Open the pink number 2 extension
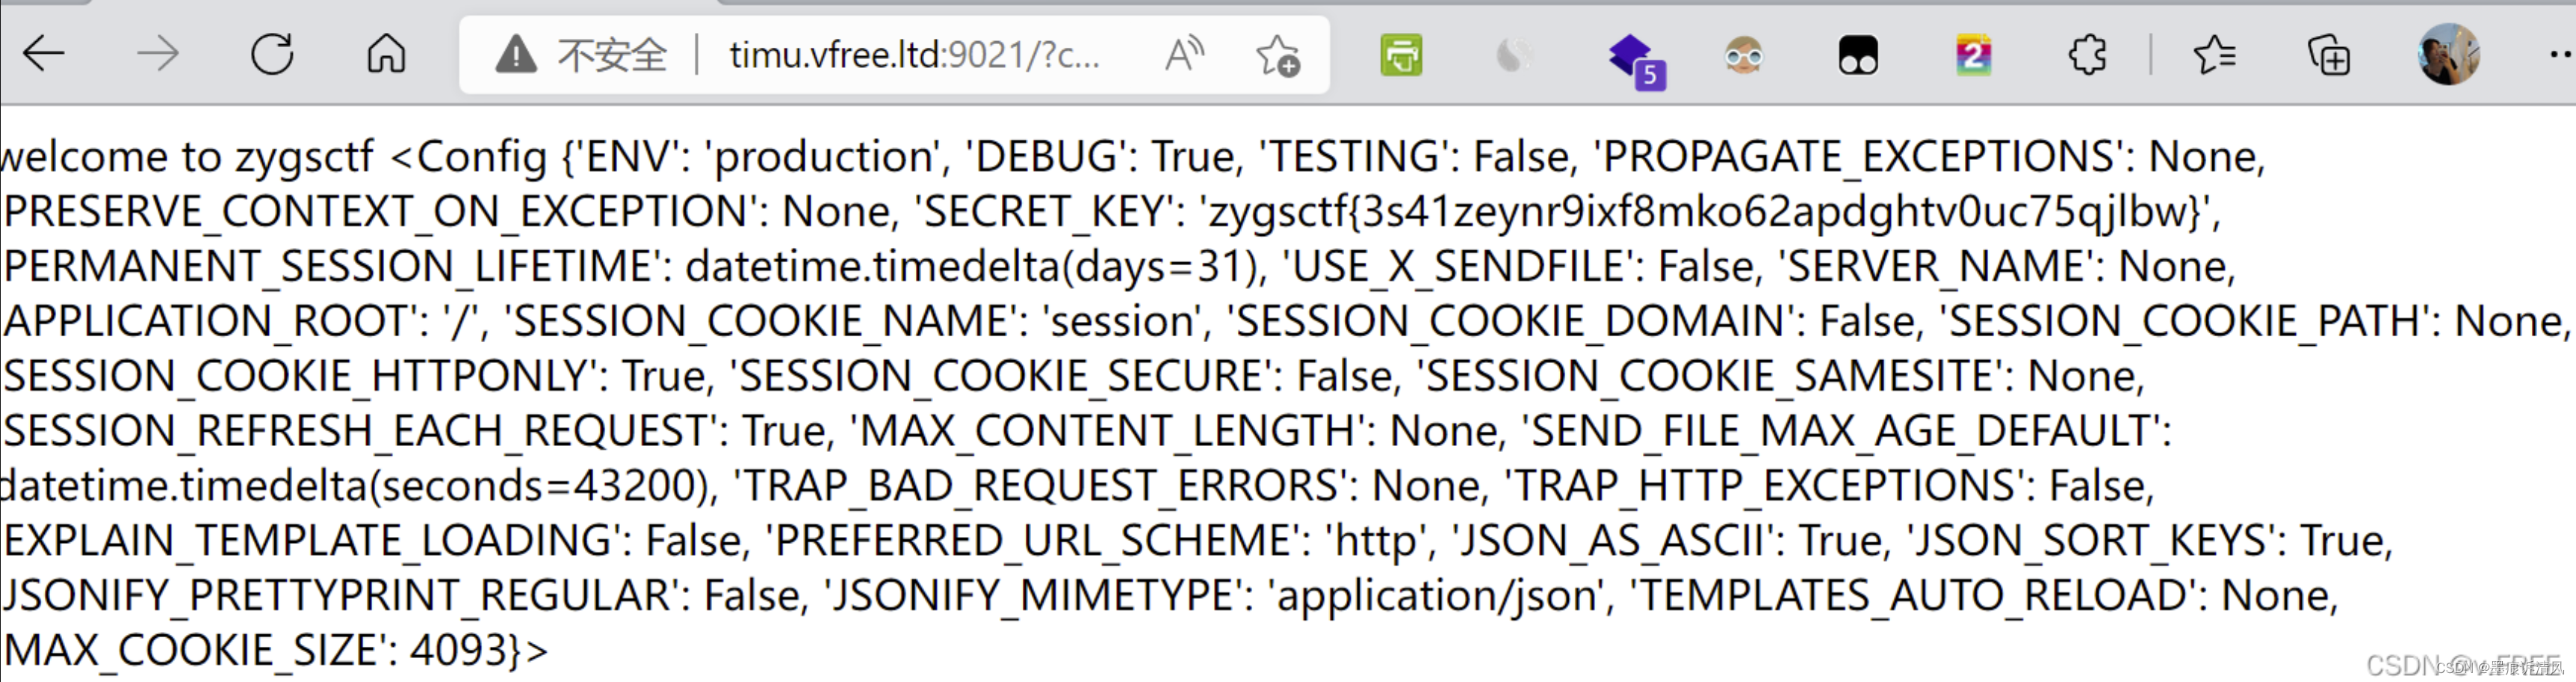 click(x=1973, y=55)
